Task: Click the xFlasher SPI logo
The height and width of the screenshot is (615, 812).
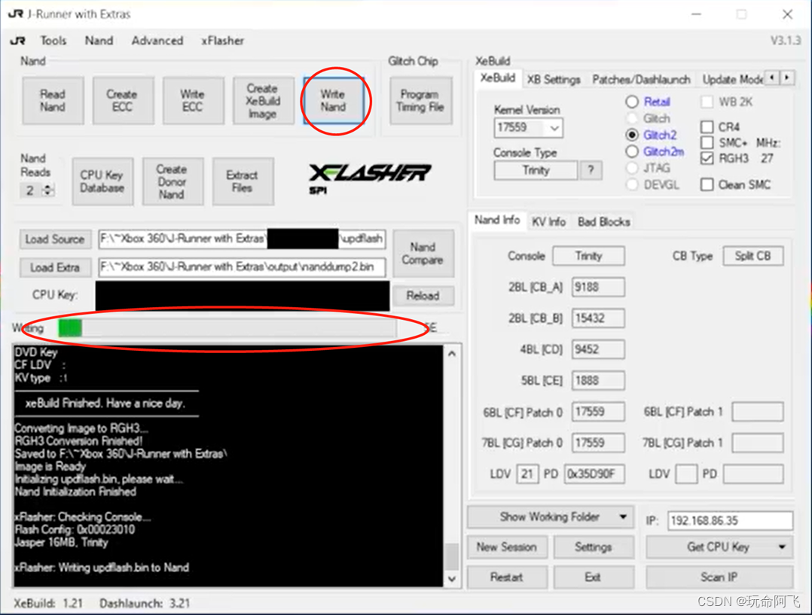Action: [x=370, y=178]
